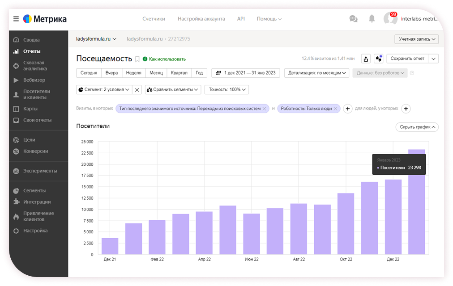This screenshot has width=453, height=286.
Task: Click the icon left of Сохранить отчет
Action: pyautogui.click(x=378, y=59)
